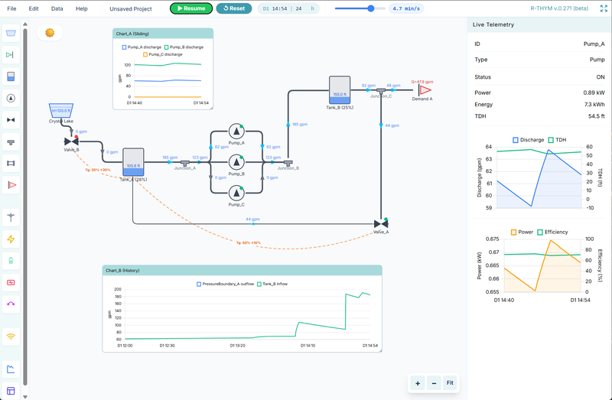Viewport: 612px width, 400px height.
Task: Select the junction tool in sidebar
Action: coord(11,141)
